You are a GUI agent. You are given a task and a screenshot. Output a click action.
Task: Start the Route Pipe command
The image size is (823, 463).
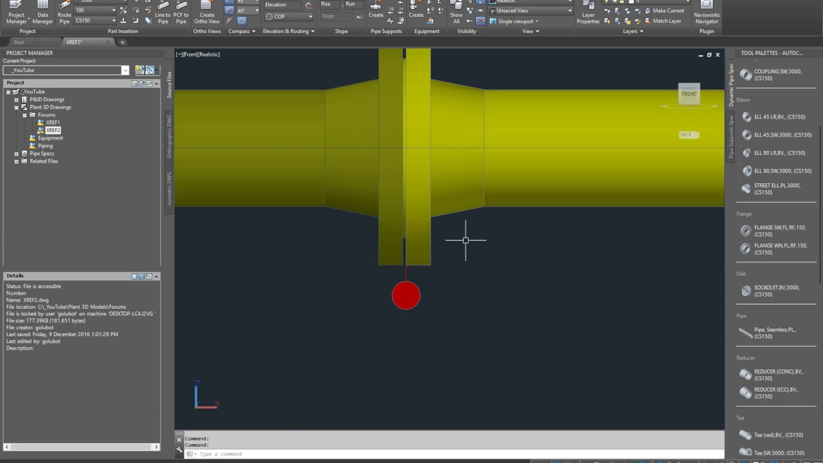64,13
